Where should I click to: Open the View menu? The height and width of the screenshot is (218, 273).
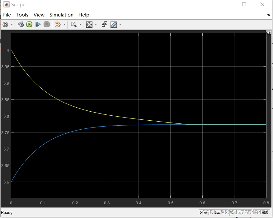coord(39,15)
